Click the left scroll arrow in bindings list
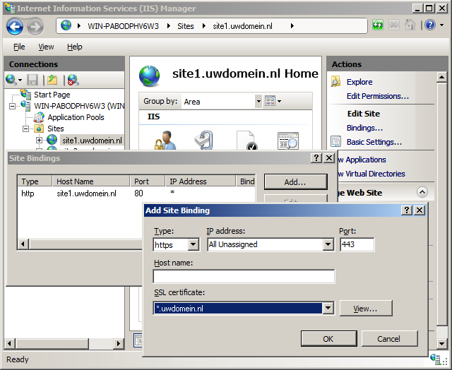 [23, 244]
